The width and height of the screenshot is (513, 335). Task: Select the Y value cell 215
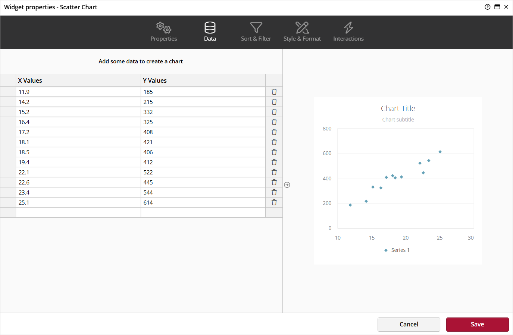tap(203, 102)
